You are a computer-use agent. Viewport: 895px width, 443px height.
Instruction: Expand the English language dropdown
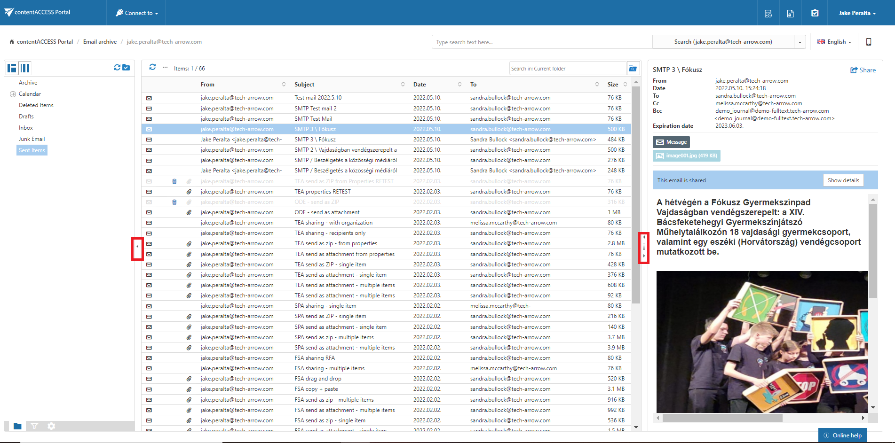pos(835,42)
